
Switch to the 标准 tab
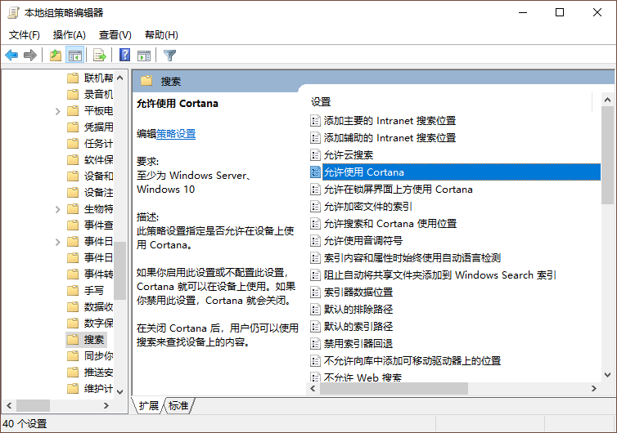point(178,406)
